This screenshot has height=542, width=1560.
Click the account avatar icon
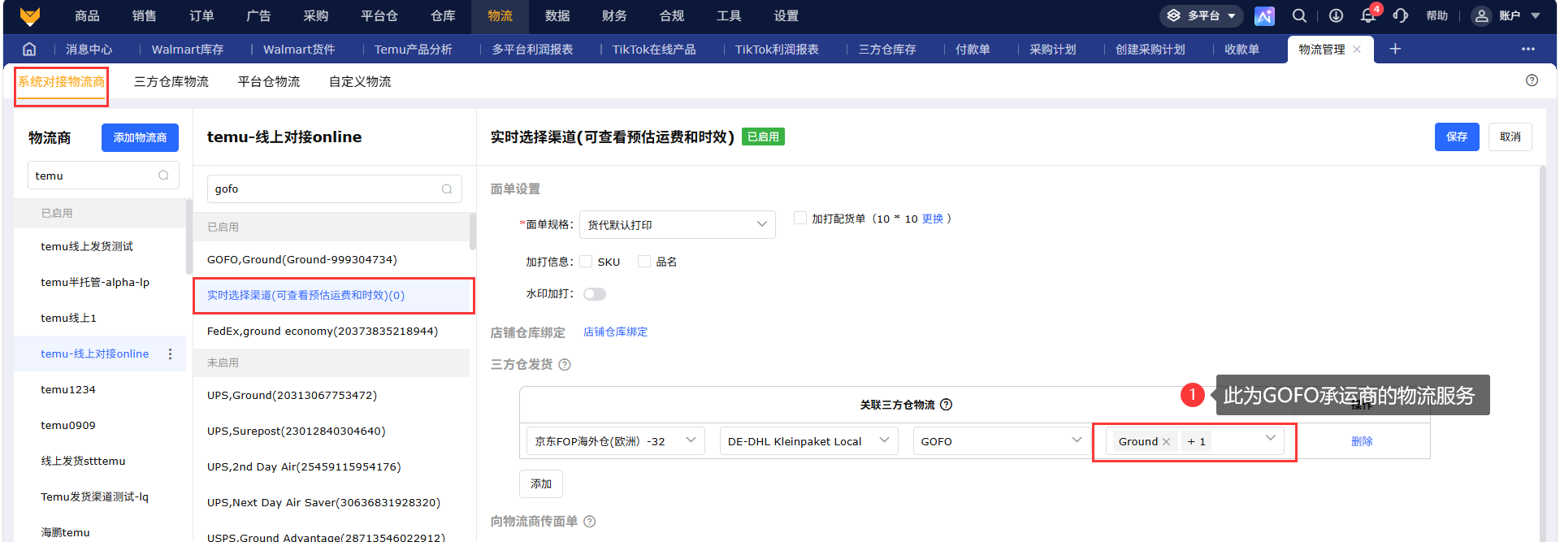point(1482,15)
